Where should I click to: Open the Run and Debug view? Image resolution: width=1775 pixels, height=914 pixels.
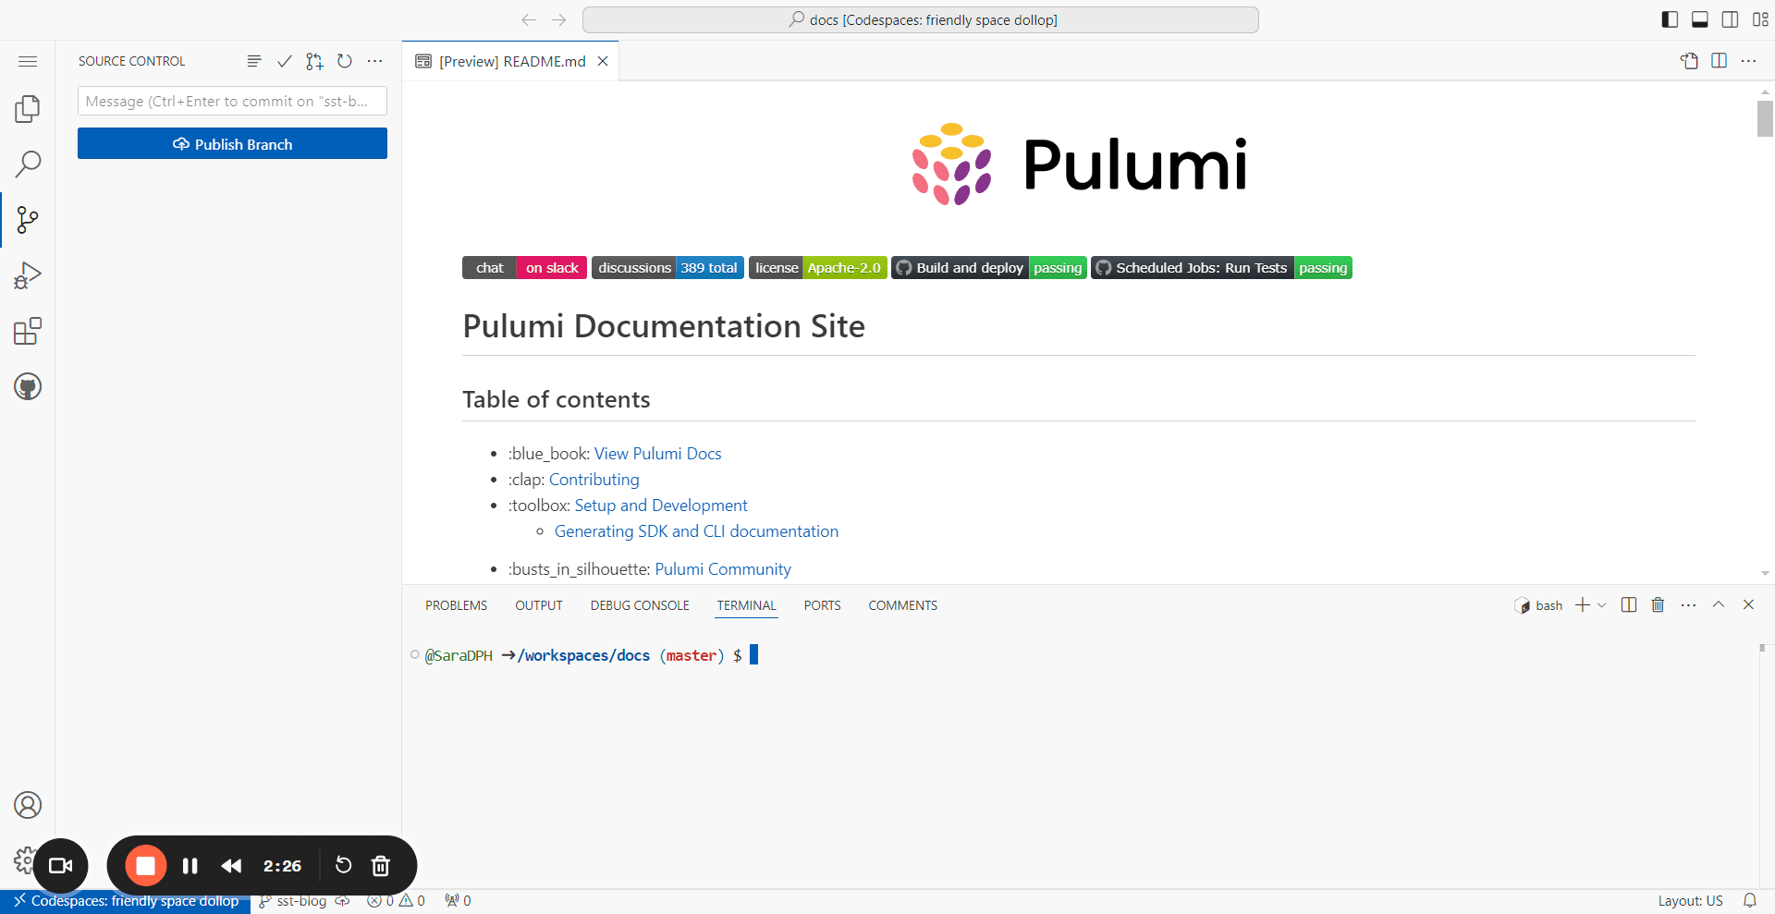point(28,275)
